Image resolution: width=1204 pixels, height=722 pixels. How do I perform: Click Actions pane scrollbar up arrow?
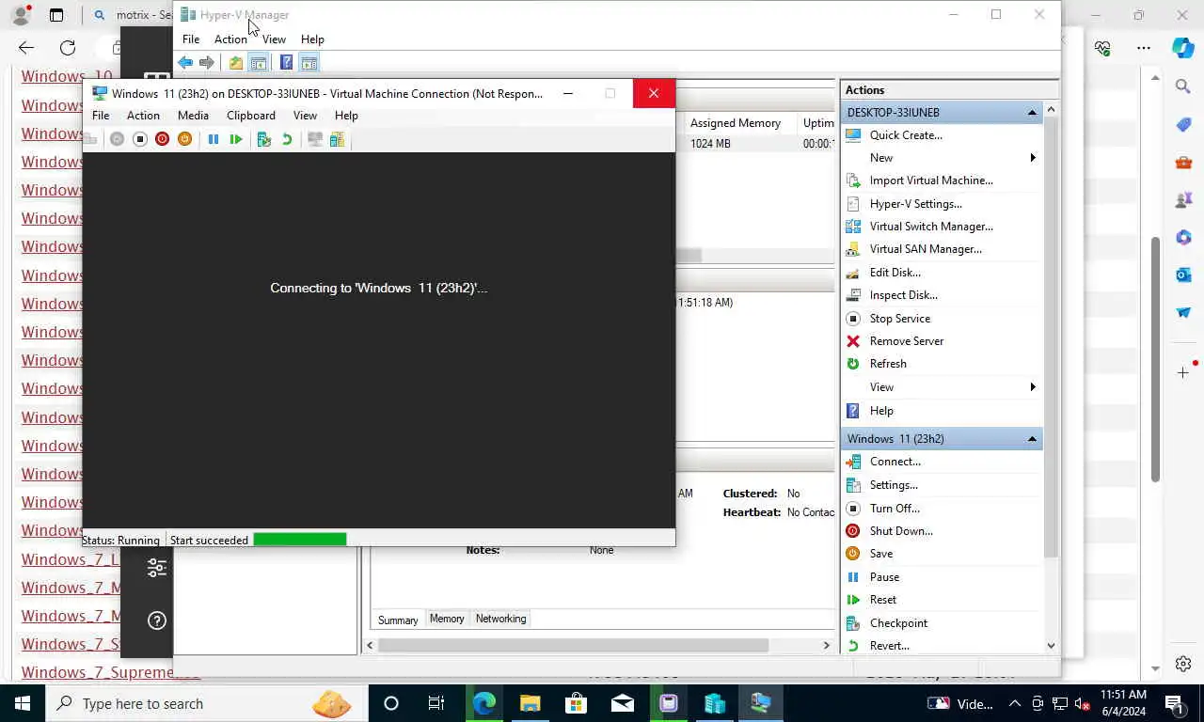pyautogui.click(x=1051, y=110)
